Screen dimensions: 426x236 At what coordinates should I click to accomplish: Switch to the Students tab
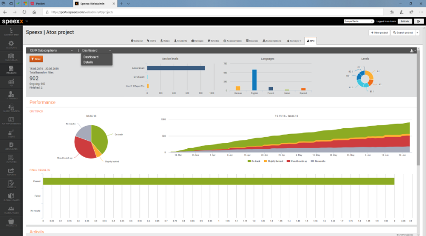[180, 41]
